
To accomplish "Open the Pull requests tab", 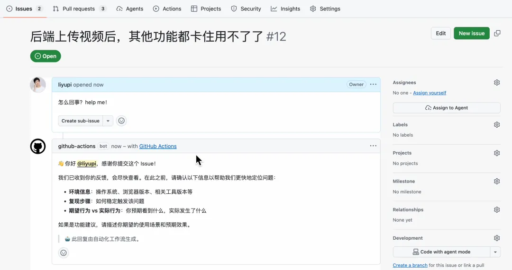I will 80,9.
